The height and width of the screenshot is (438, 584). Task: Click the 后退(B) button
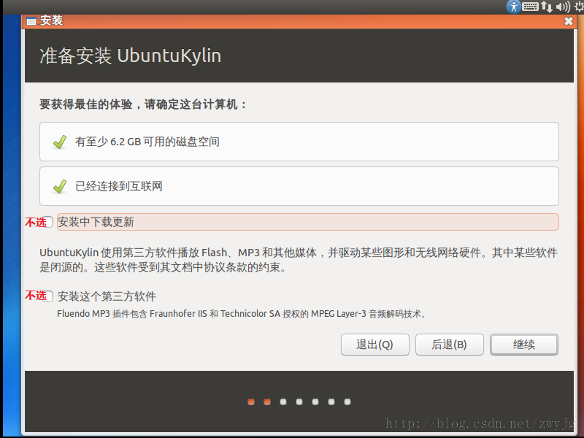pos(450,345)
